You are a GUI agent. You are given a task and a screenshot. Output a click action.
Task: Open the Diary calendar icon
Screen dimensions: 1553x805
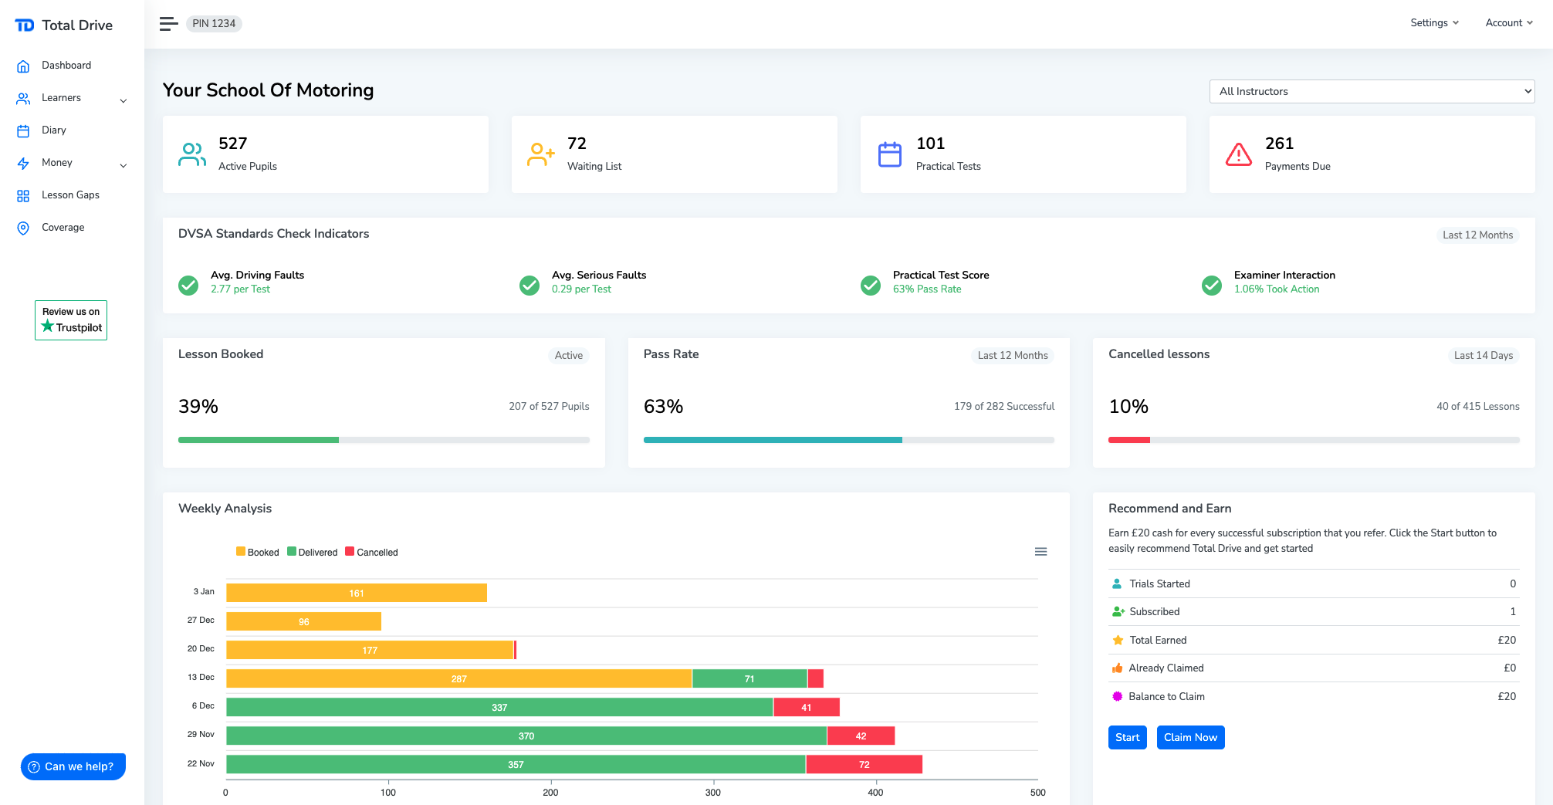[x=23, y=130]
